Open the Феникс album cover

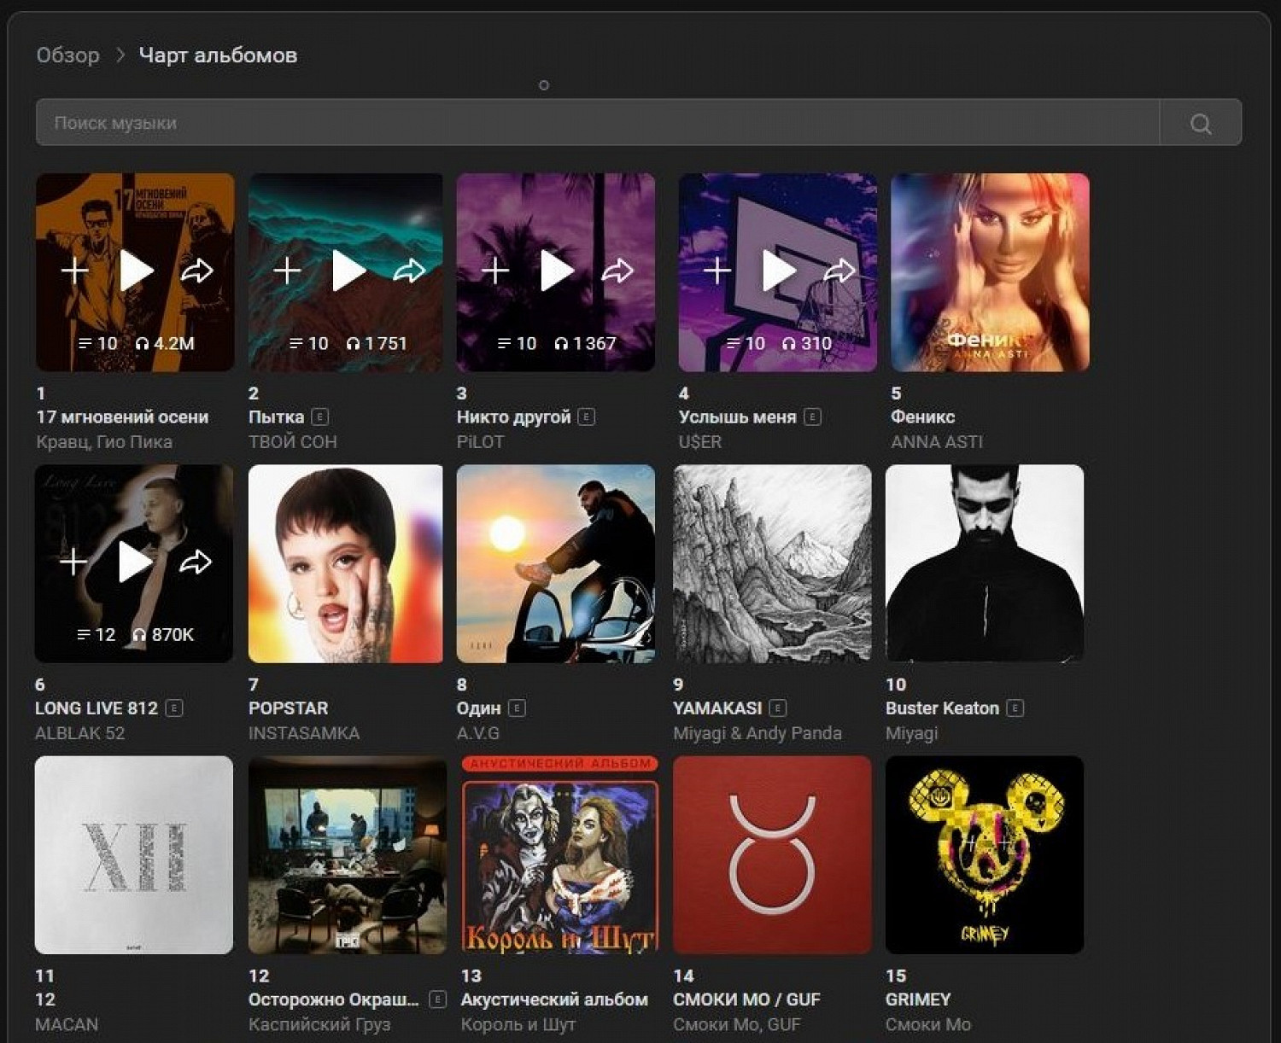990,272
